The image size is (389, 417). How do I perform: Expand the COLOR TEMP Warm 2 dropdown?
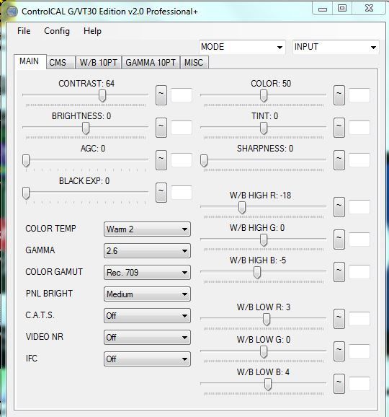coord(147,229)
